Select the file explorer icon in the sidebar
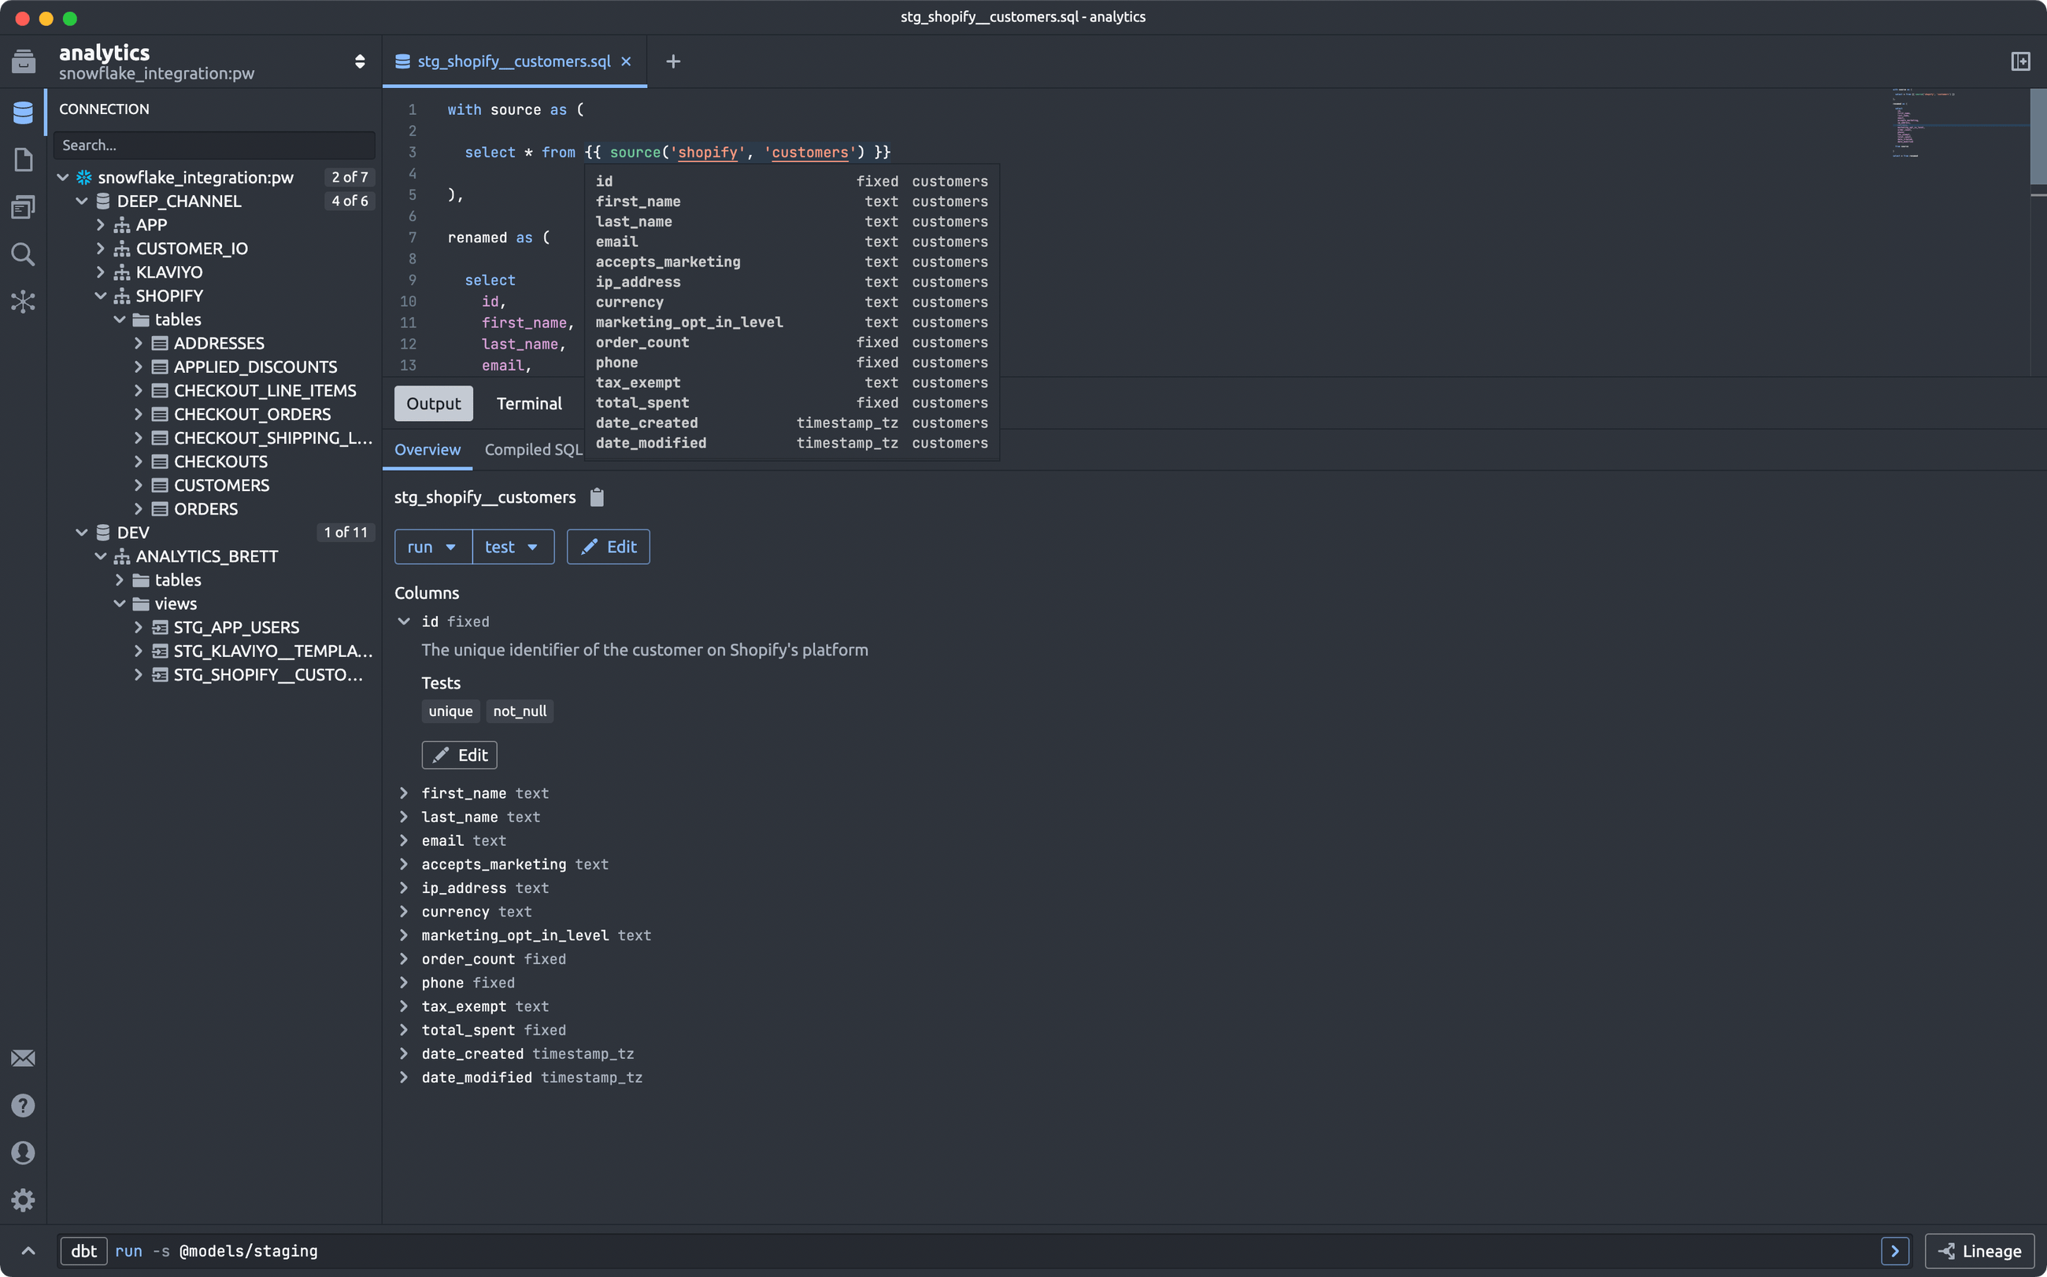 (x=23, y=159)
